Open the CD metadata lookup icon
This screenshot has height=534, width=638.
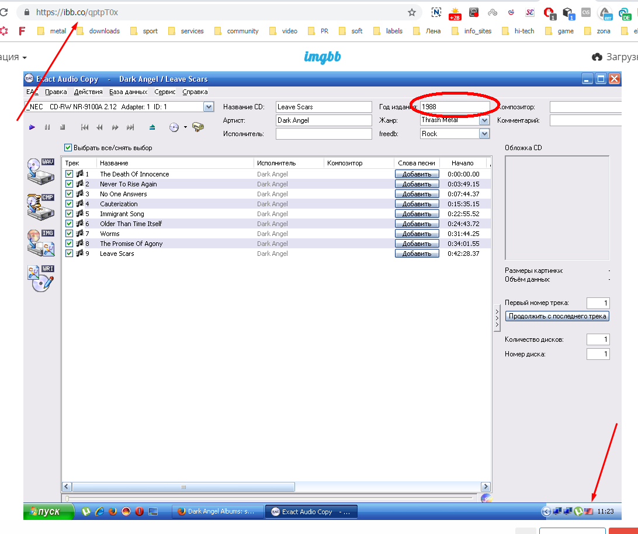tap(174, 127)
